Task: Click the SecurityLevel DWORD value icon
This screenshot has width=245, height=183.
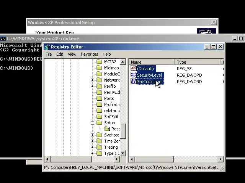Action: click(134, 75)
